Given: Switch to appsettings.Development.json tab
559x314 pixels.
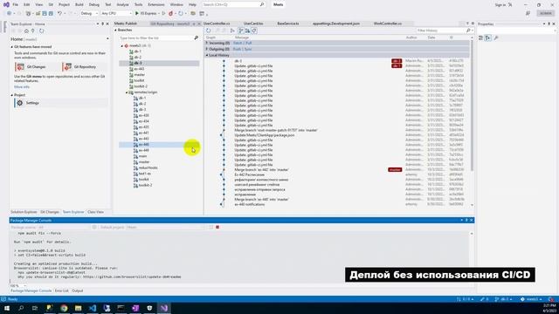Looking at the screenshot, I should coord(335,24).
